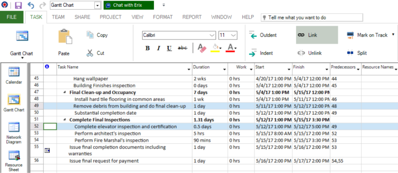Switch to the REPORT tab
This screenshot has height=173, width=398.
pyautogui.click(x=192, y=17)
